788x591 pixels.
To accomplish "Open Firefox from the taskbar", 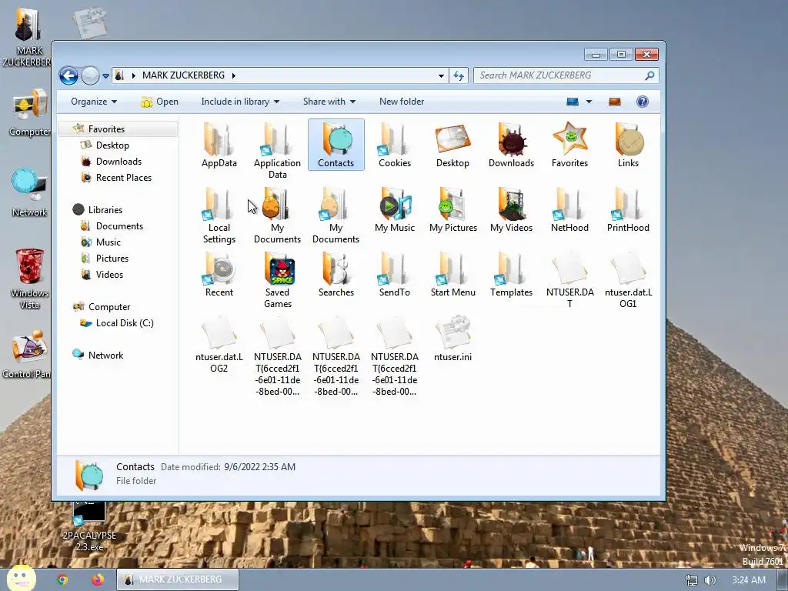I will (x=97, y=579).
